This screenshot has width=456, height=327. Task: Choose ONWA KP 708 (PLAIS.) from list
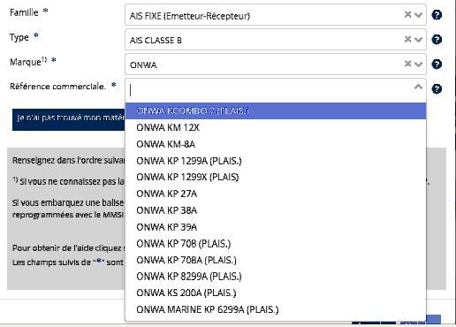(x=276, y=244)
